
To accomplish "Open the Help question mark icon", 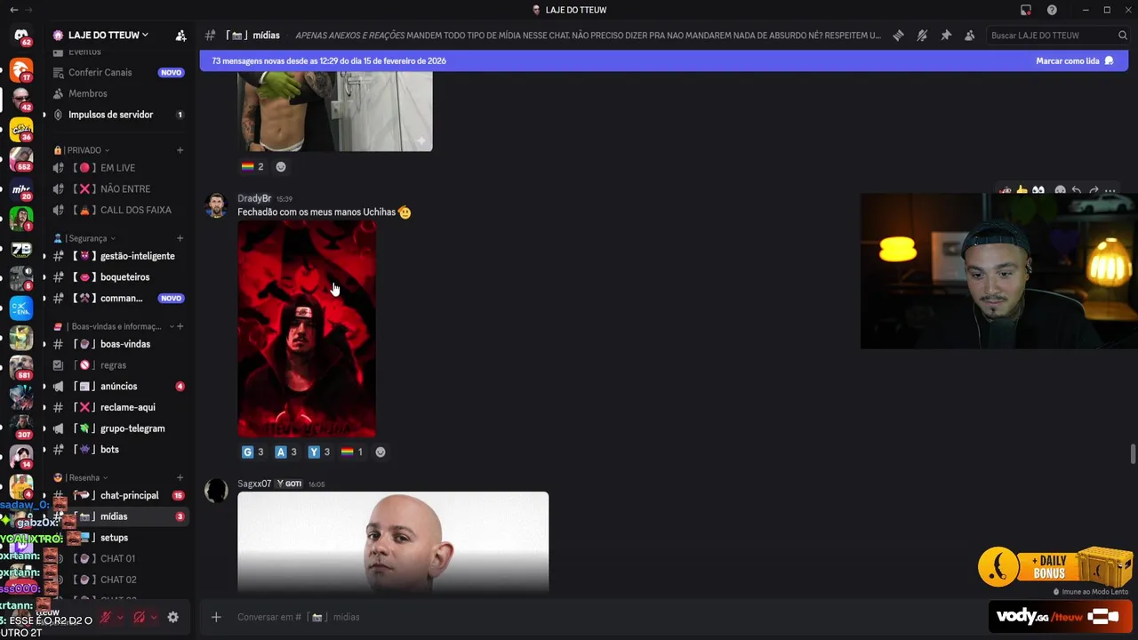I will tap(1052, 10).
